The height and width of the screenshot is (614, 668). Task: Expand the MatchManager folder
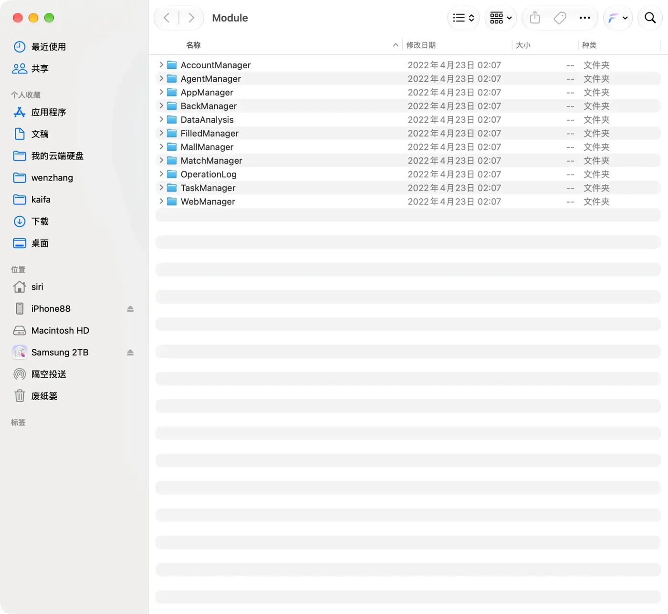(161, 160)
